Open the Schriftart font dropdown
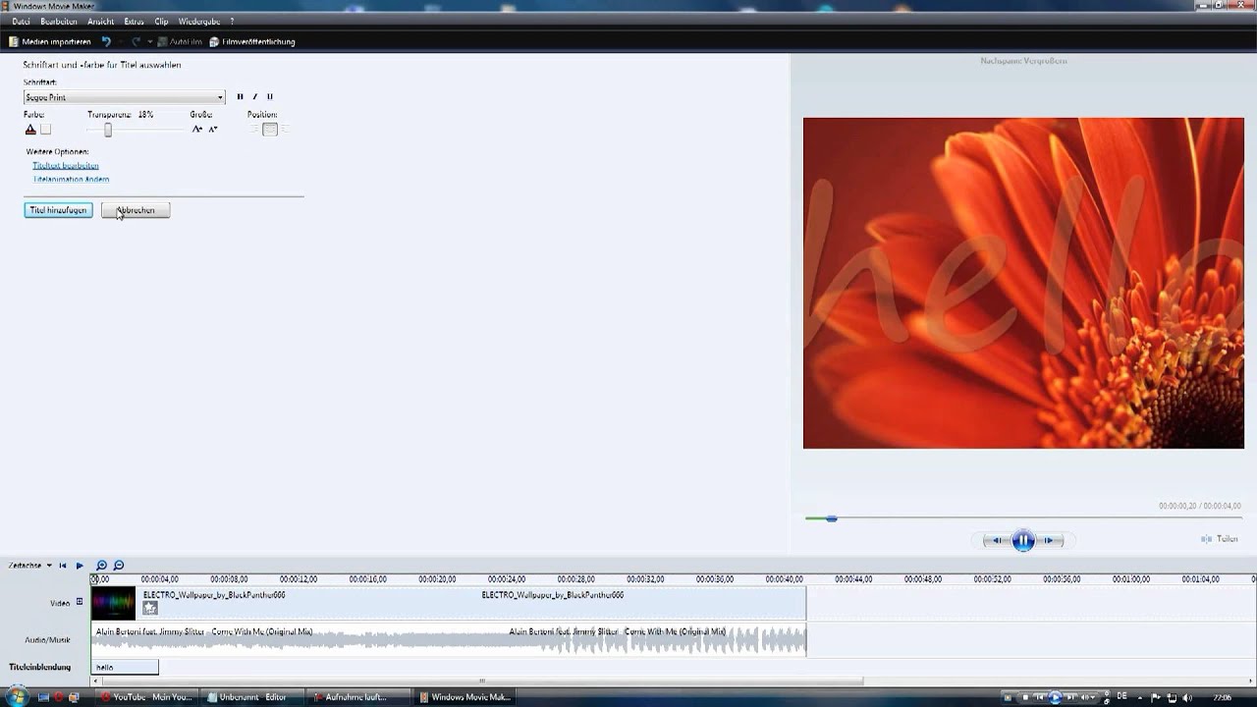Viewport: 1257px width, 707px height. (x=220, y=97)
